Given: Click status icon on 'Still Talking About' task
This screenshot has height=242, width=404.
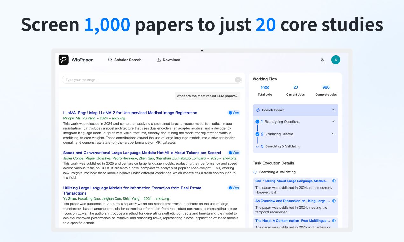Looking at the screenshot, I should point(334,181).
